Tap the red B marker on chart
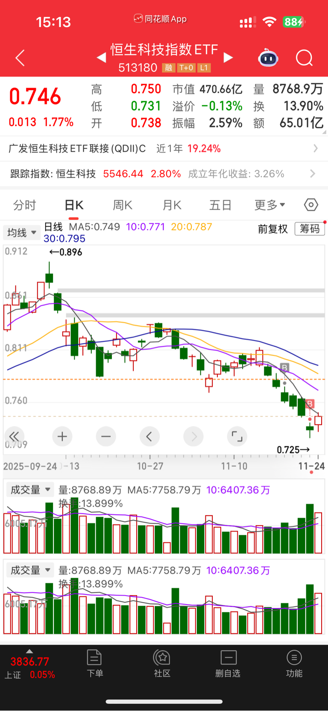Screen dimensions: 328x711 [x=310, y=404]
